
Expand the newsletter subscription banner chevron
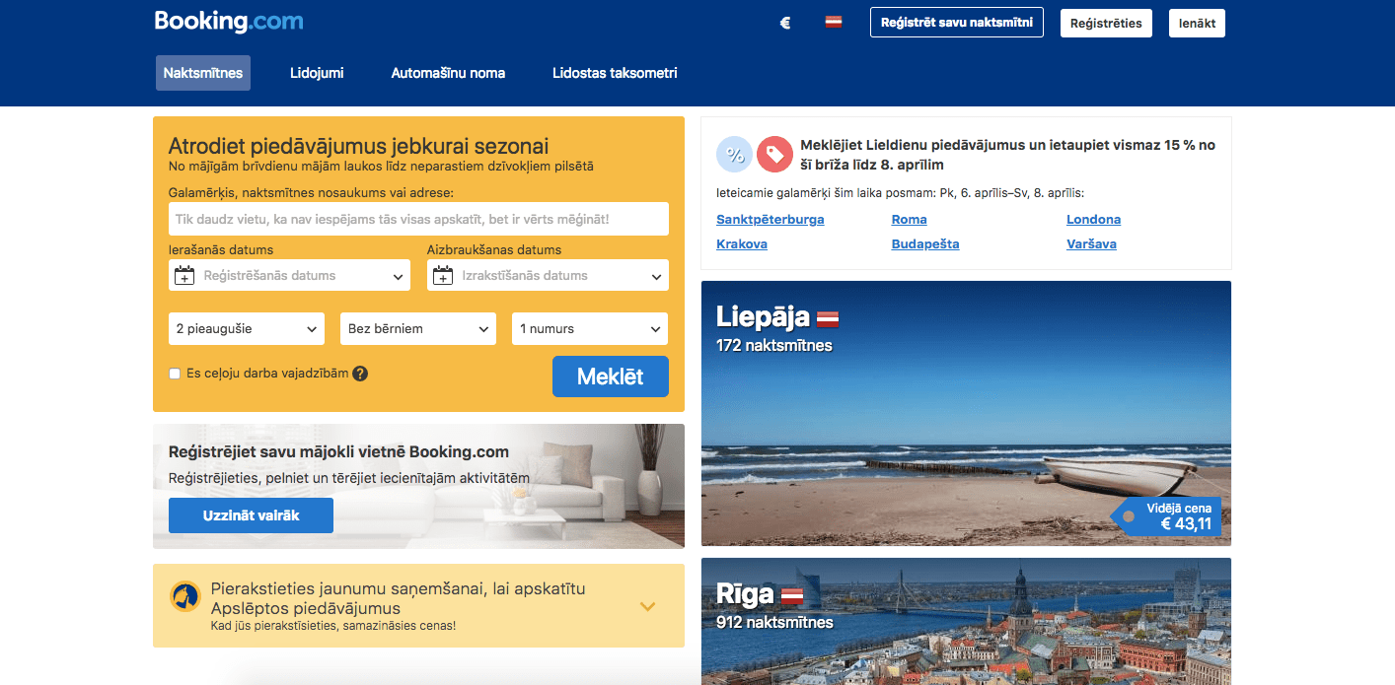tap(647, 606)
